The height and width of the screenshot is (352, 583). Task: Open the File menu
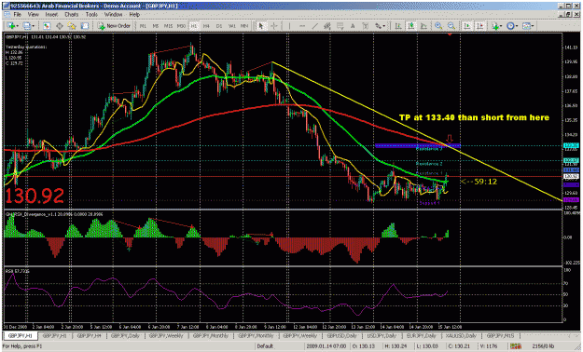click(x=18, y=15)
